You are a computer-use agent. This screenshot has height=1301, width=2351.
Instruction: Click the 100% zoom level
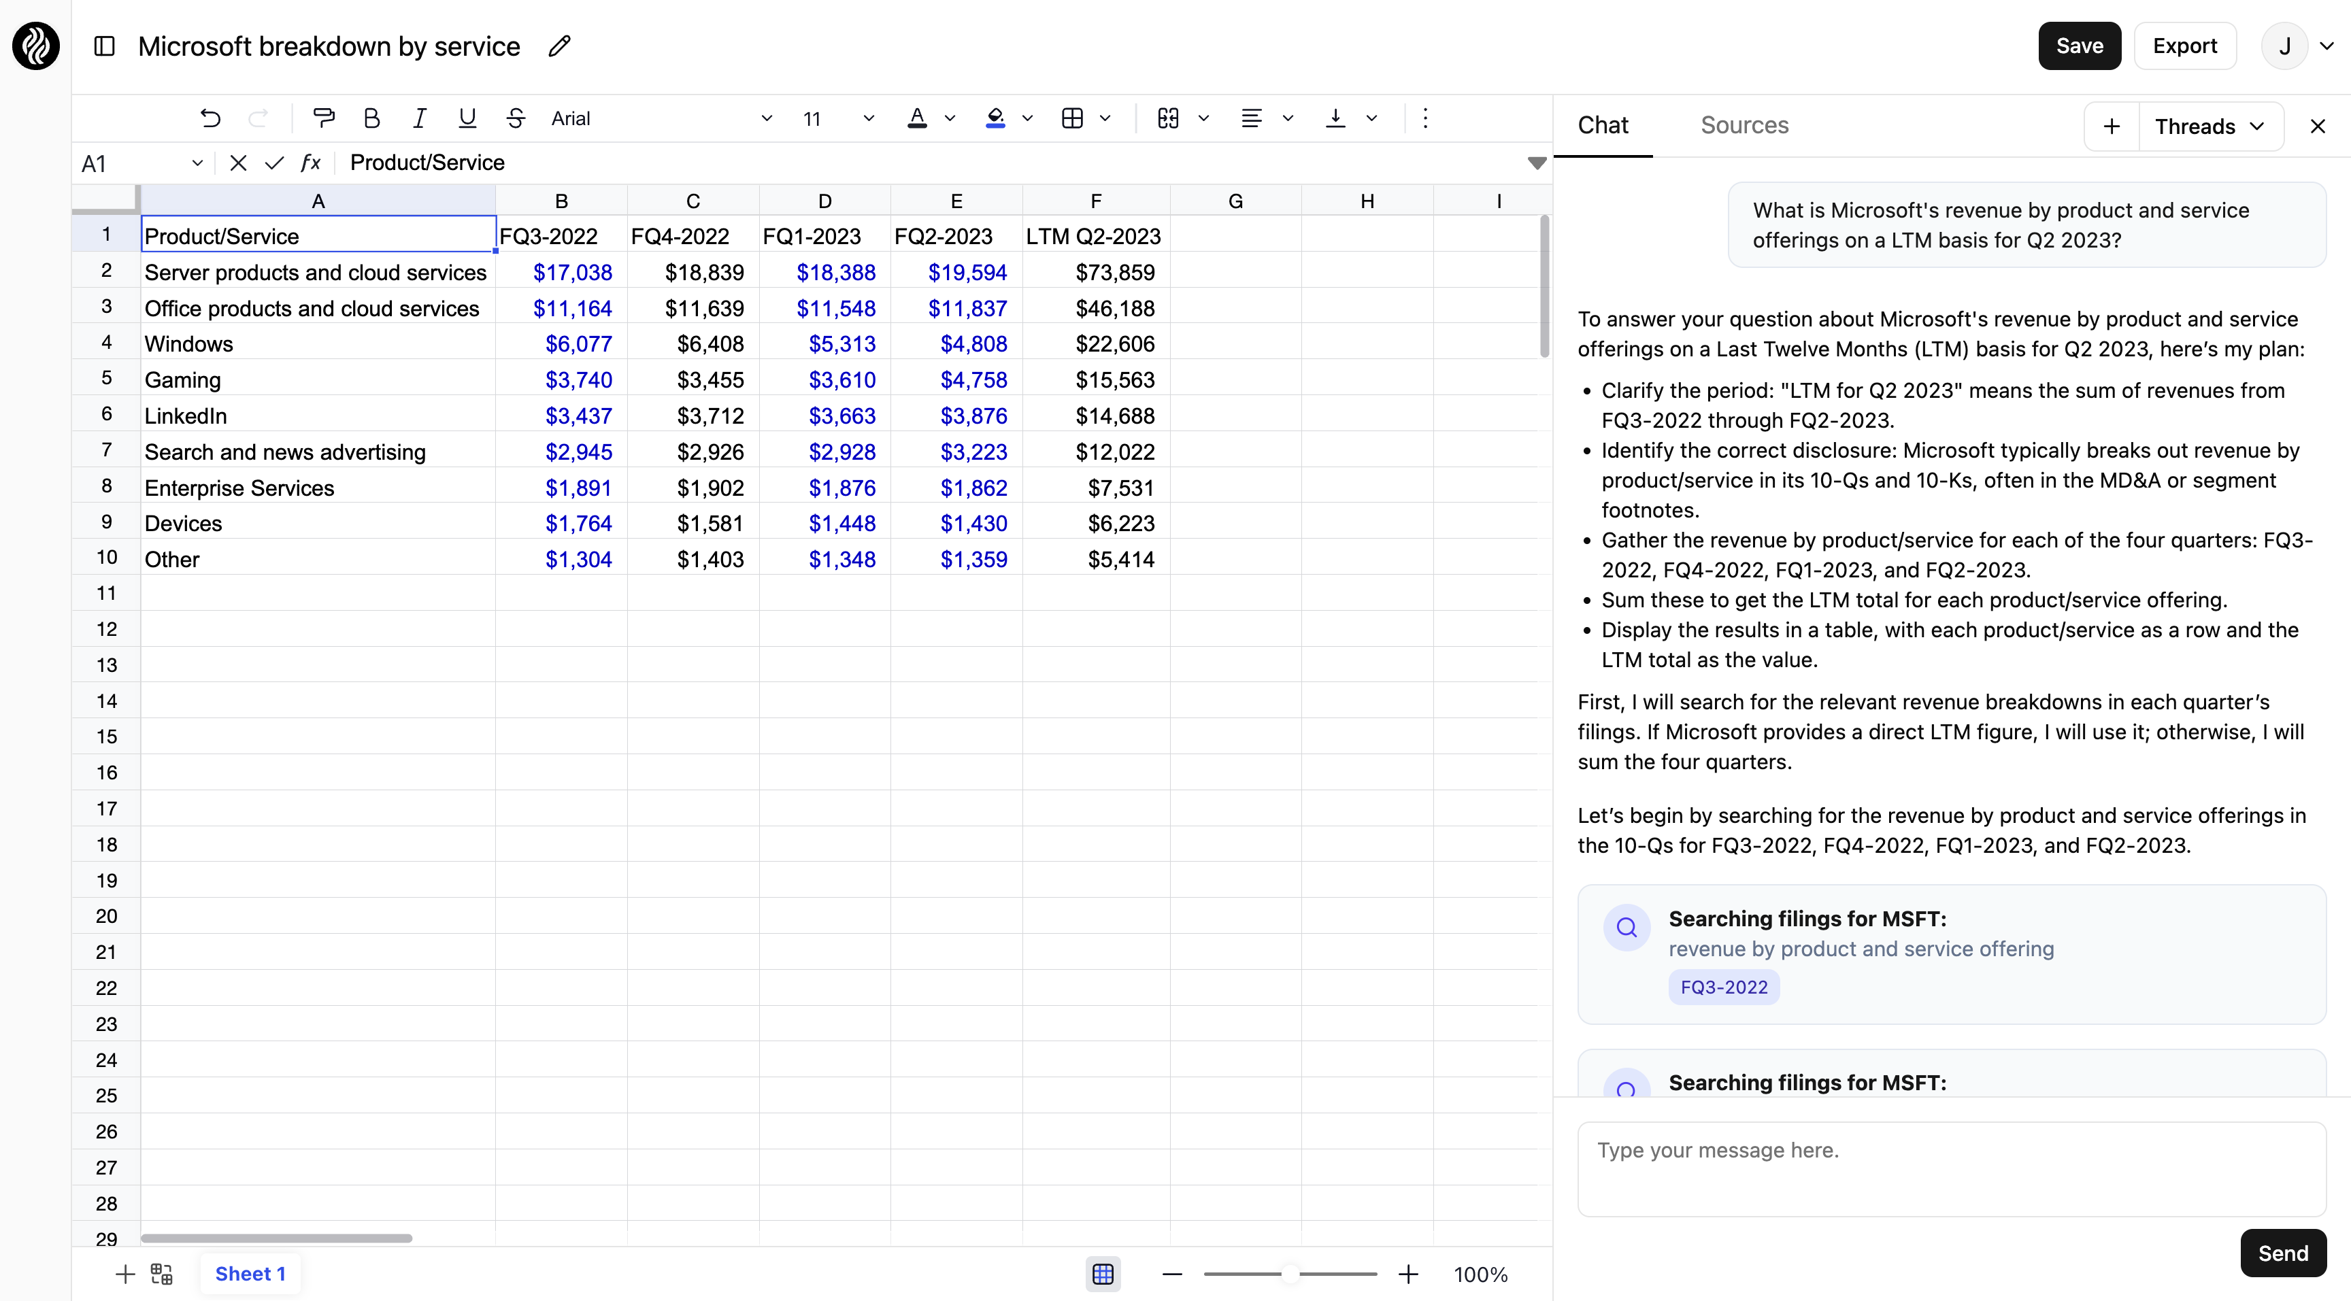coord(1480,1274)
